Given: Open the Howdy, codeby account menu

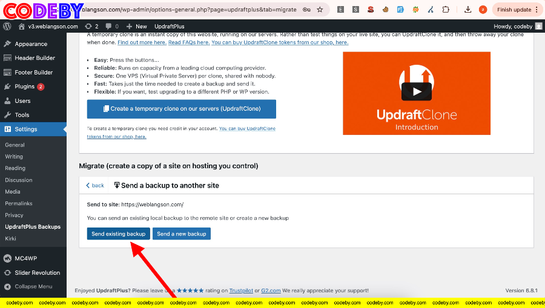Looking at the screenshot, I should [x=518, y=27].
